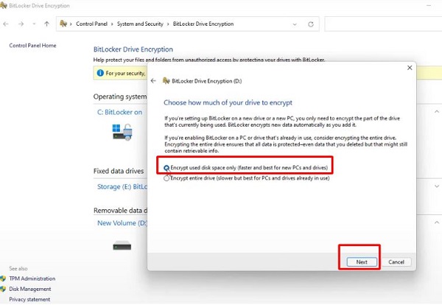The width and height of the screenshot is (442, 305).
Task: Go up one level in Control Panel
Action: coord(47,24)
